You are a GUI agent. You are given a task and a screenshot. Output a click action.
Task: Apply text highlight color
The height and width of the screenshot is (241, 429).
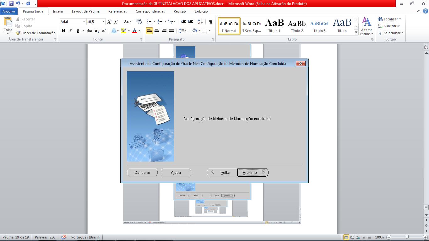click(123, 31)
